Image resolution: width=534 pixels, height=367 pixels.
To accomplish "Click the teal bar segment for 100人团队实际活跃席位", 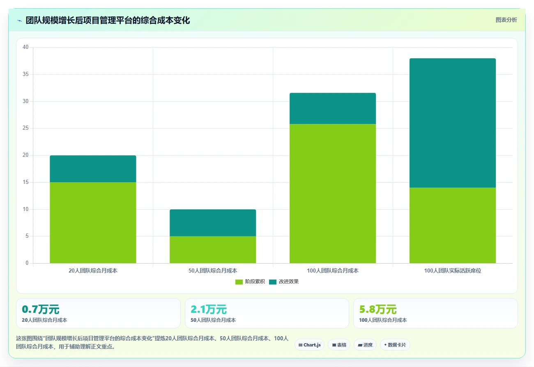I will point(453,123).
